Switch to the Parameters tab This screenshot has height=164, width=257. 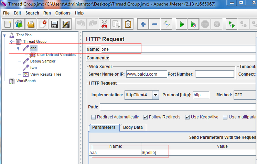tap(104, 127)
